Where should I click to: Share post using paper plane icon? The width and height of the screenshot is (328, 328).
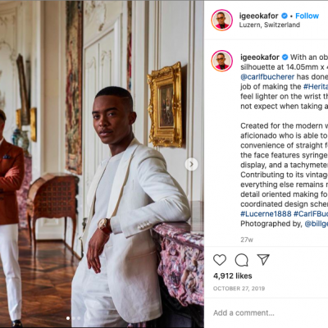tap(263, 260)
